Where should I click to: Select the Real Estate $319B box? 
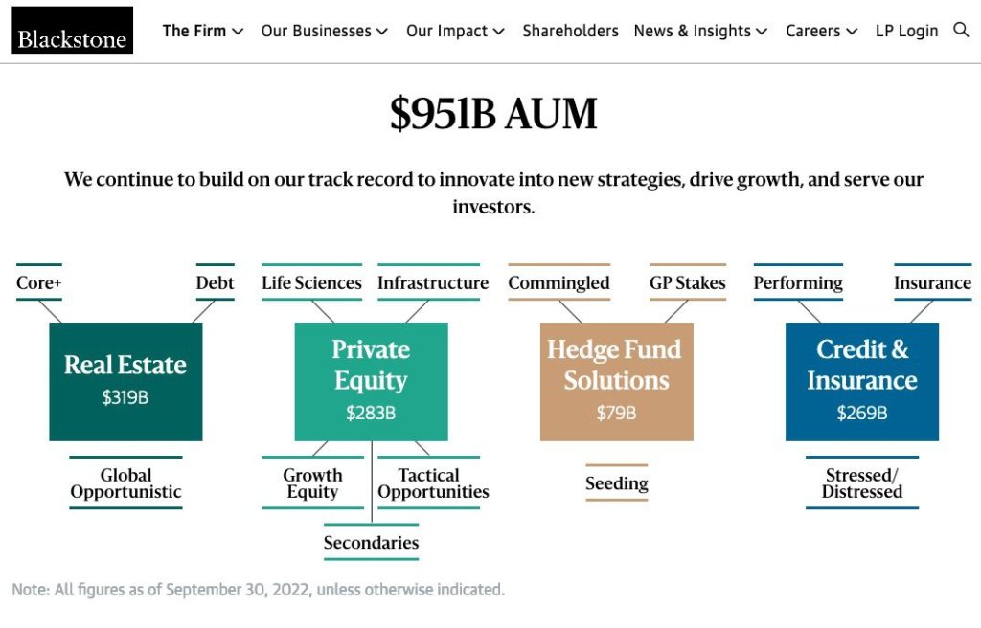125,382
